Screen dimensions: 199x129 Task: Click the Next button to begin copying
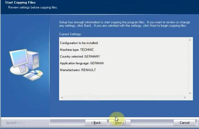click(x=120, y=122)
